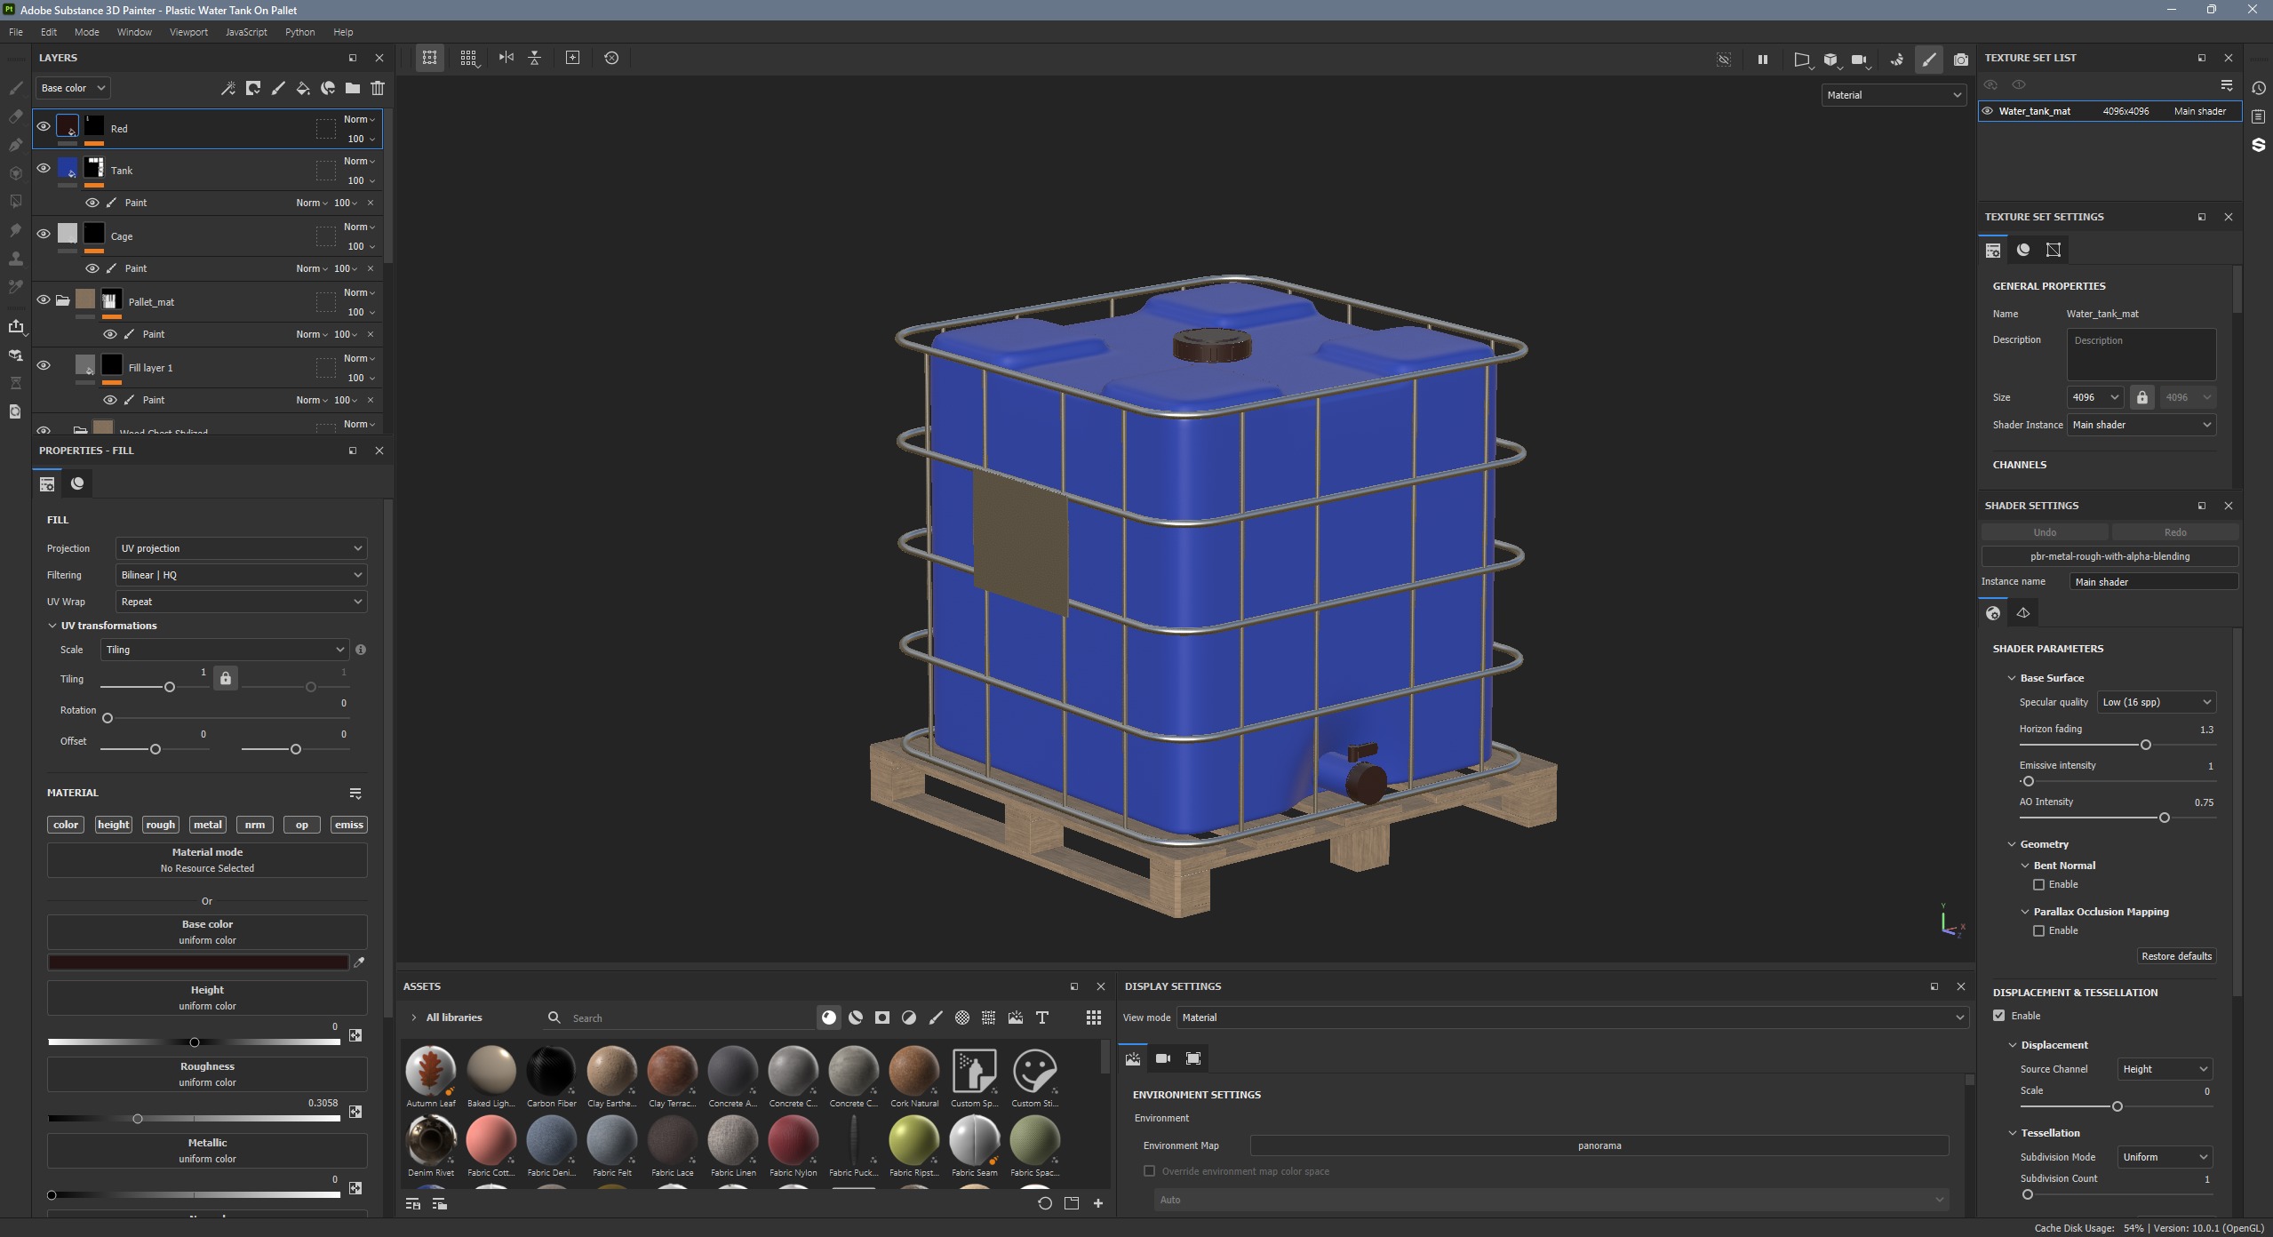Add a smart material layer
Image resolution: width=2273 pixels, height=1237 pixels.
coord(328,88)
